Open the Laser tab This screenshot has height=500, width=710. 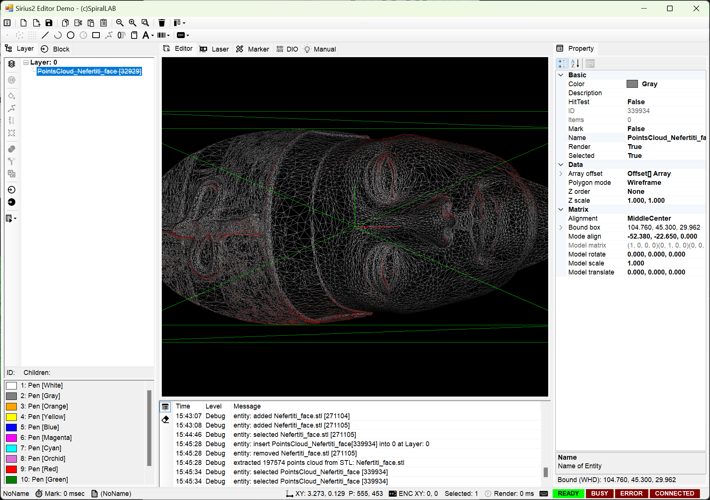(214, 49)
